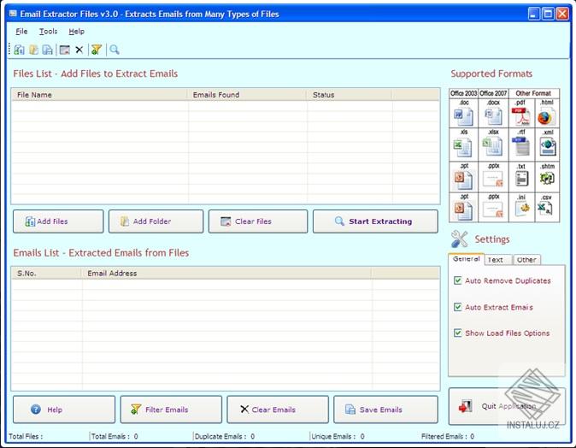
Task: Click the save emails toolbar icon
Action: coord(47,50)
